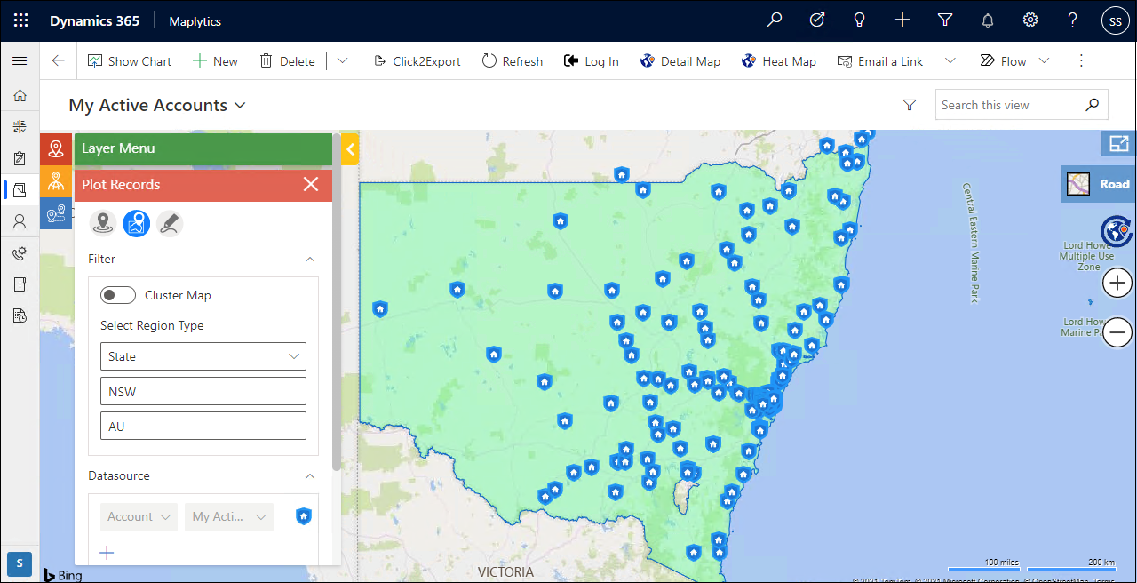
Task: Click the AU country input field
Action: click(x=203, y=426)
